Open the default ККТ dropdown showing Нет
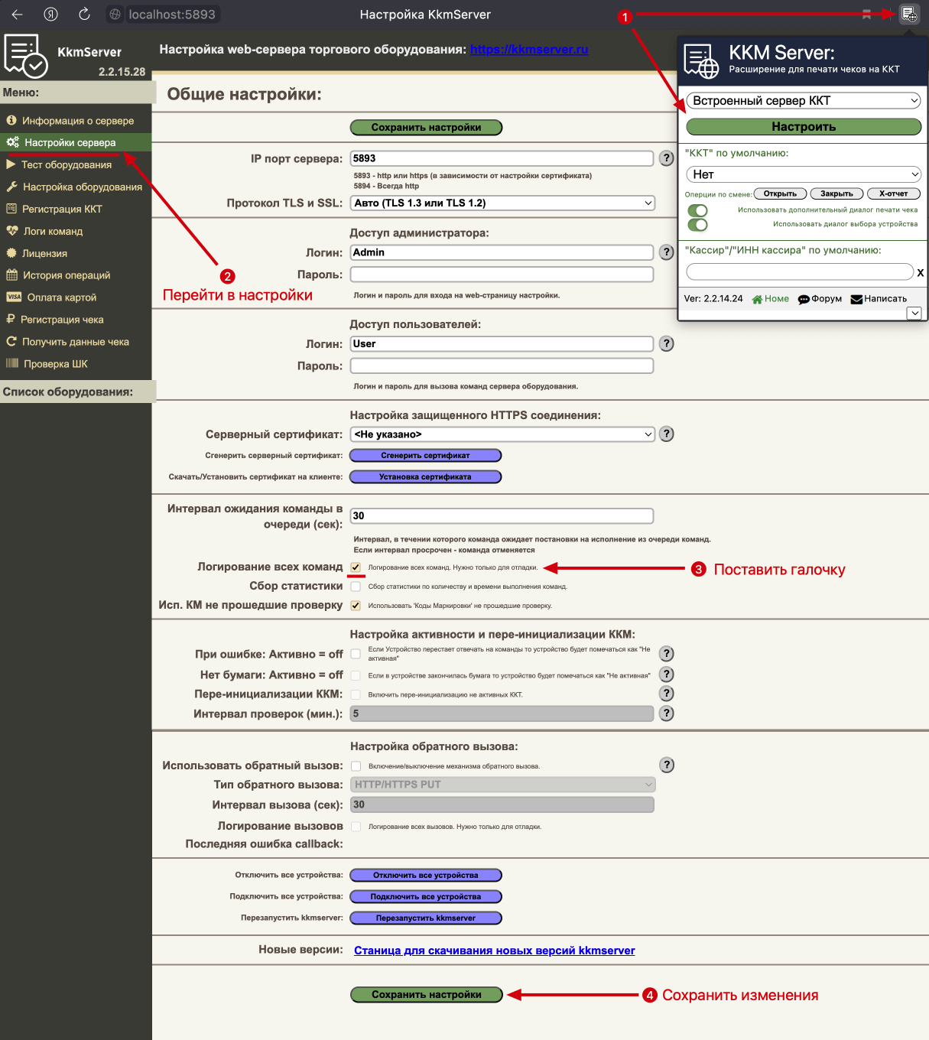Viewport: 929px width, 1040px height. pyautogui.click(x=804, y=174)
